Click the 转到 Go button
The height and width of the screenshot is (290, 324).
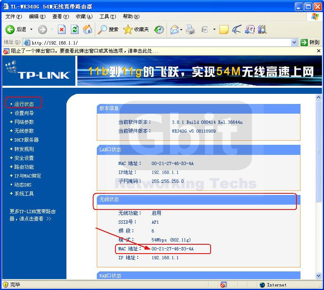[x=310, y=42]
